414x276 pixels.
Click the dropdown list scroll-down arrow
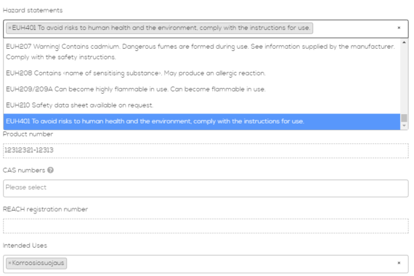(404, 126)
